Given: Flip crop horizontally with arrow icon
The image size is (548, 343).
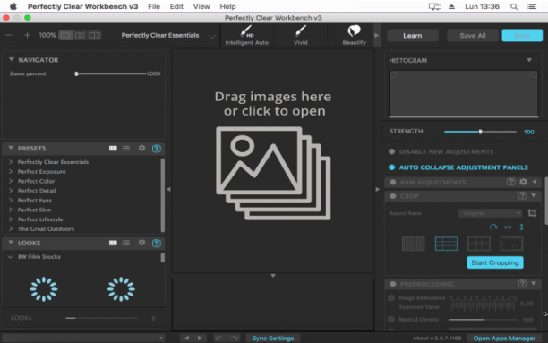Looking at the screenshot, I should click(508, 227).
